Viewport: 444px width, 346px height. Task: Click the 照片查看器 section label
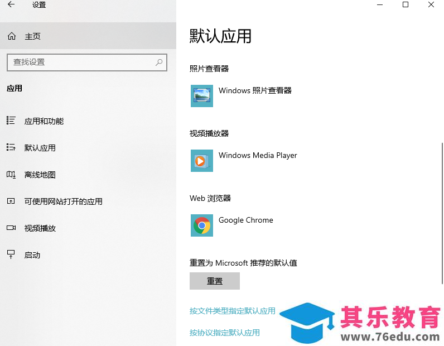click(209, 69)
